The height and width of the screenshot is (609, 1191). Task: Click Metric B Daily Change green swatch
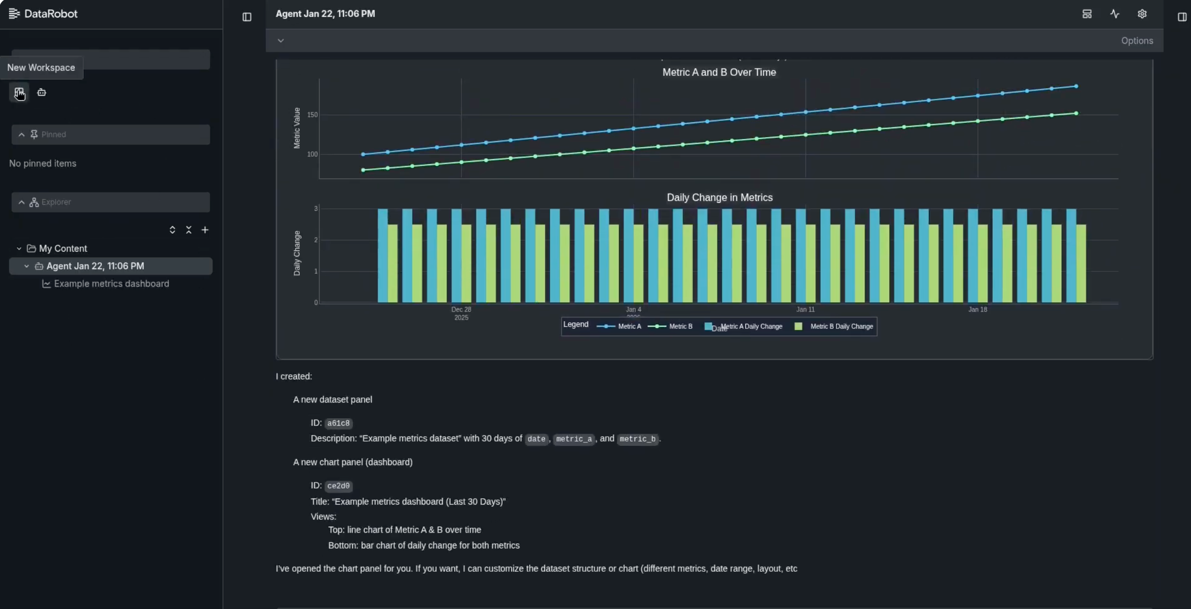click(798, 327)
